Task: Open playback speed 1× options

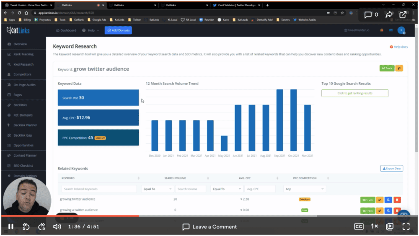Action: point(375,226)
